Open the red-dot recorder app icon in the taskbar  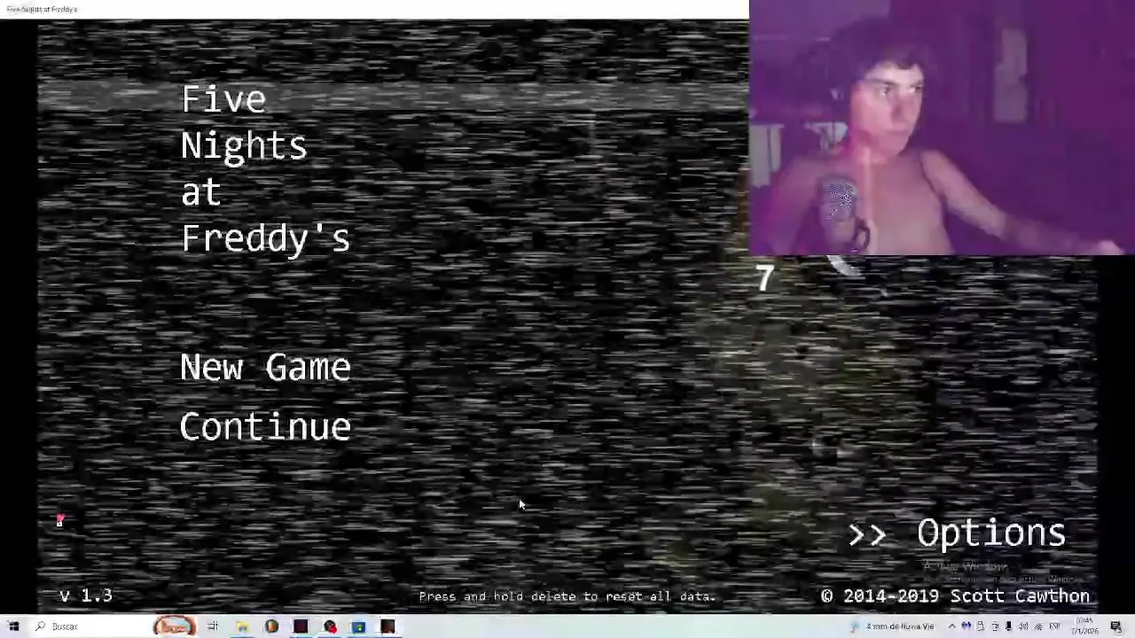[x=330, y=626]
